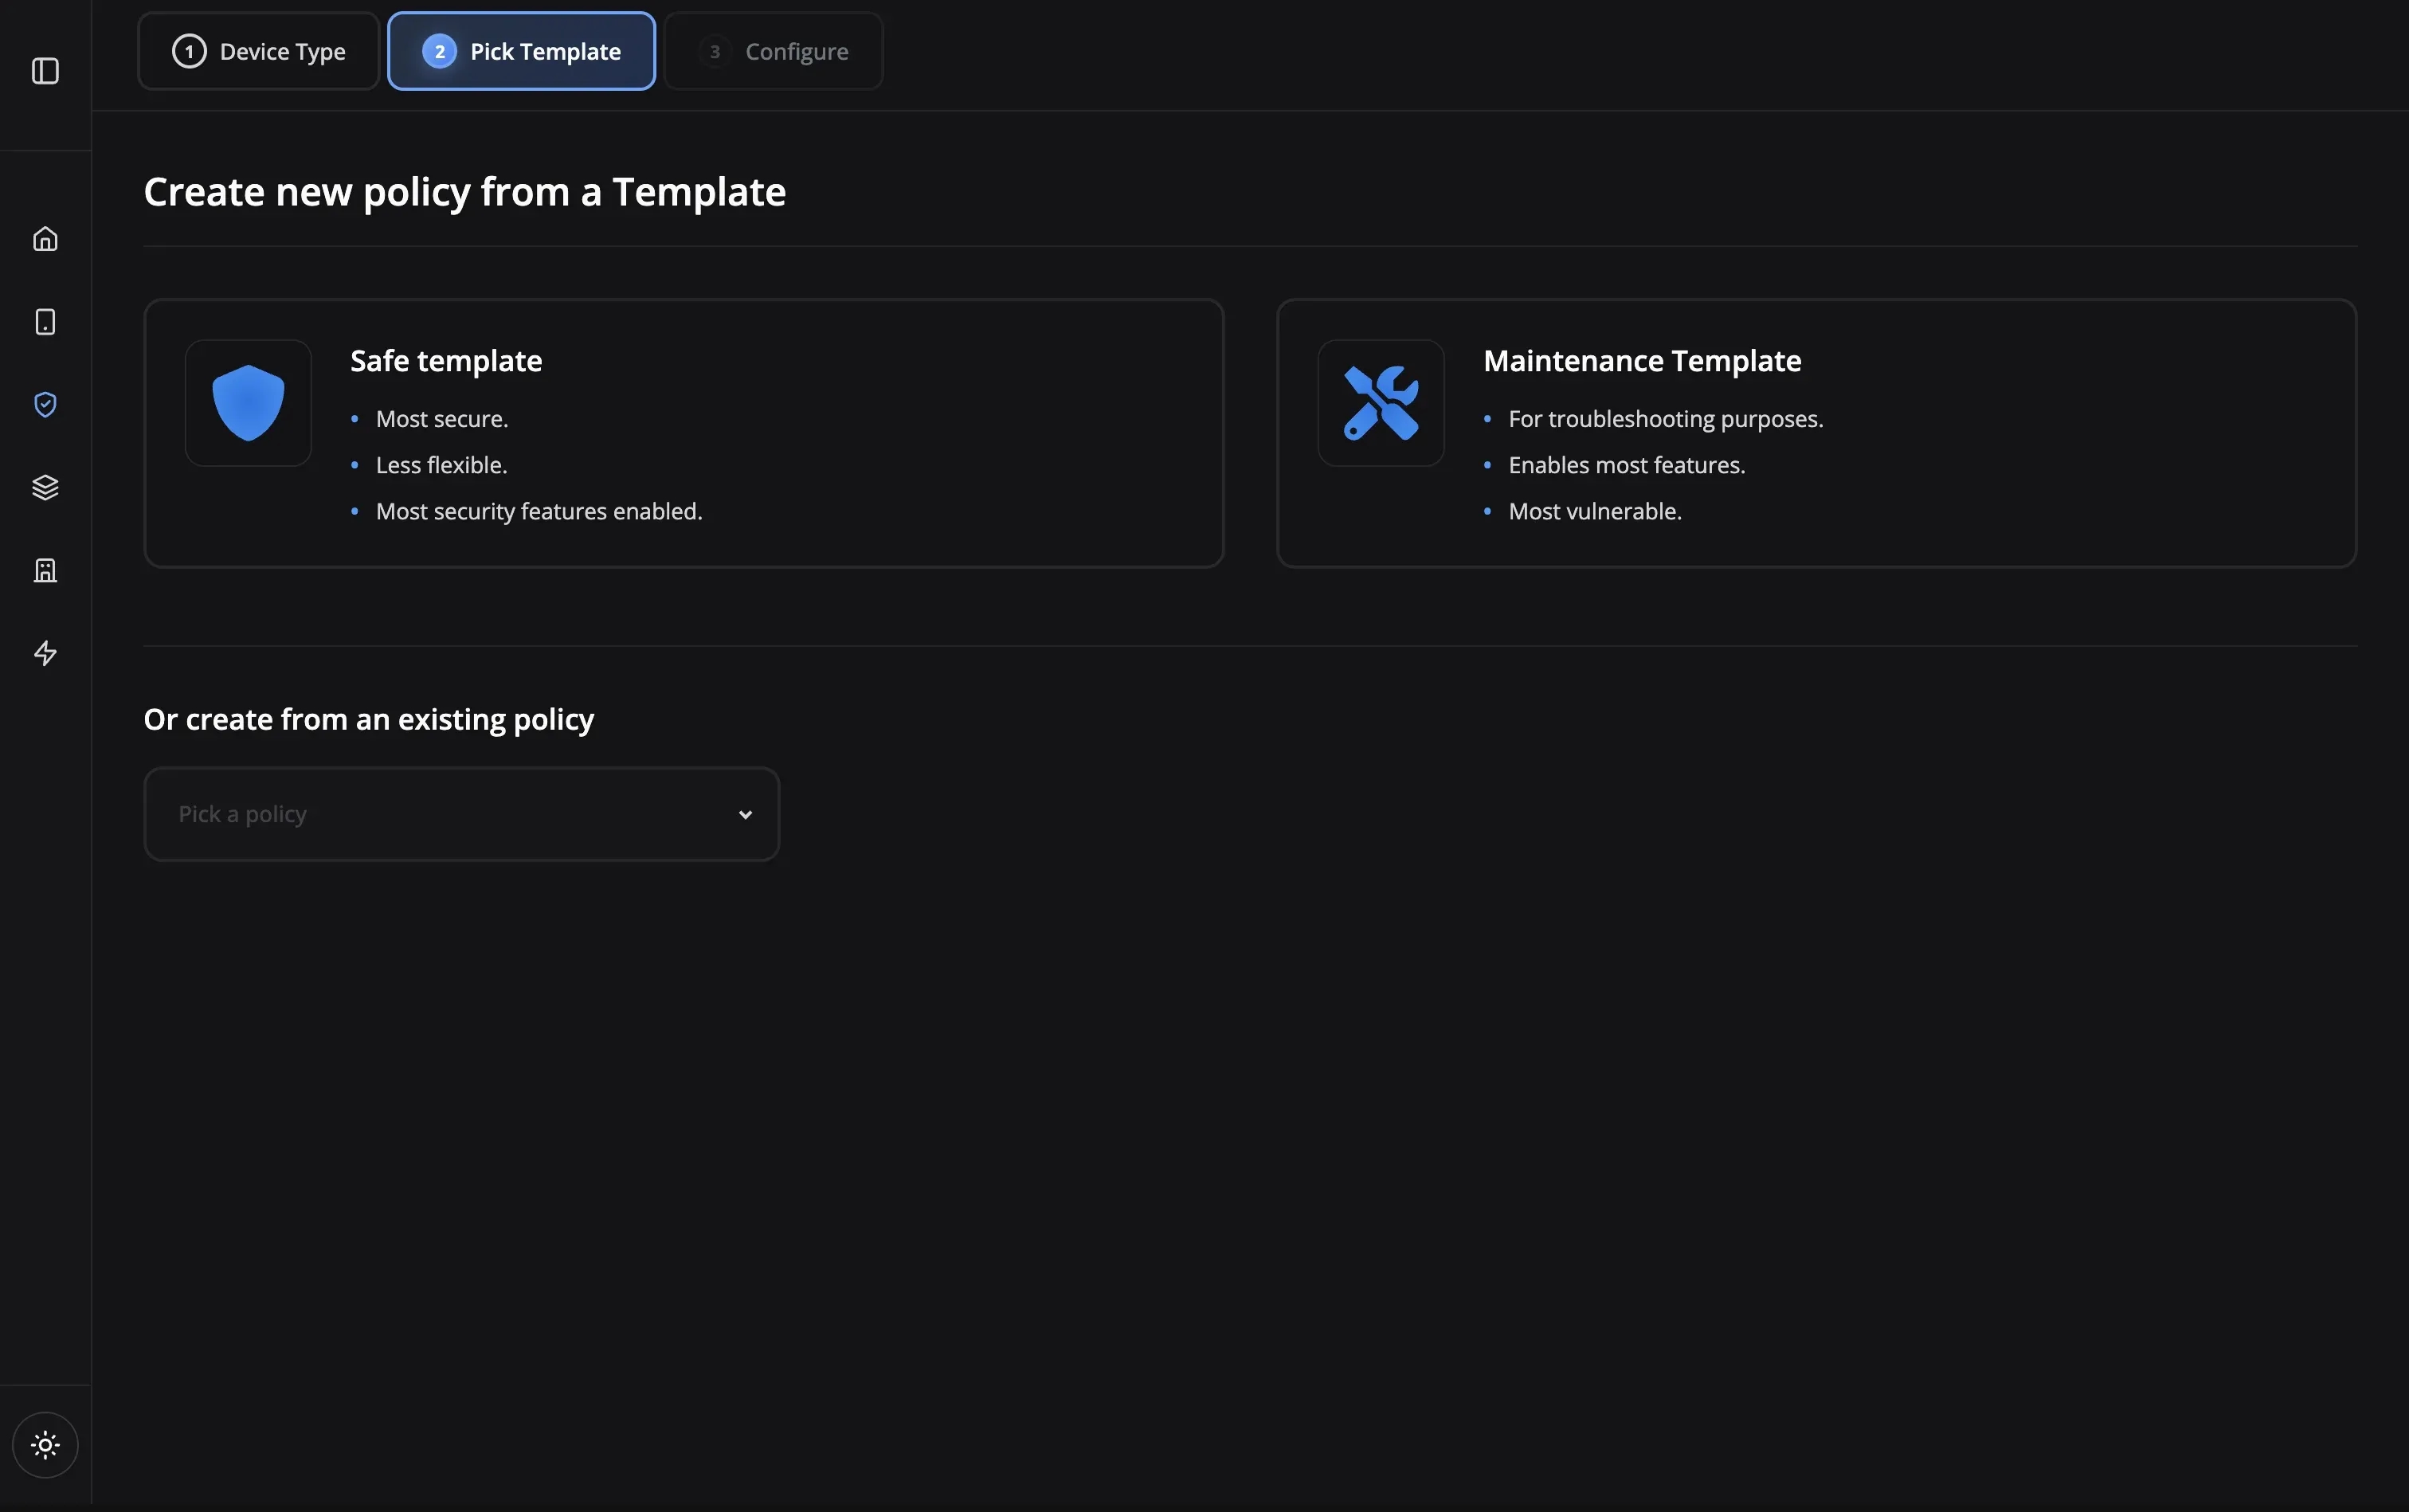The height and width of the screenshot is (1512, 2409).
Task: Open the Devices section in the sidebar
Action: point(45,321)
